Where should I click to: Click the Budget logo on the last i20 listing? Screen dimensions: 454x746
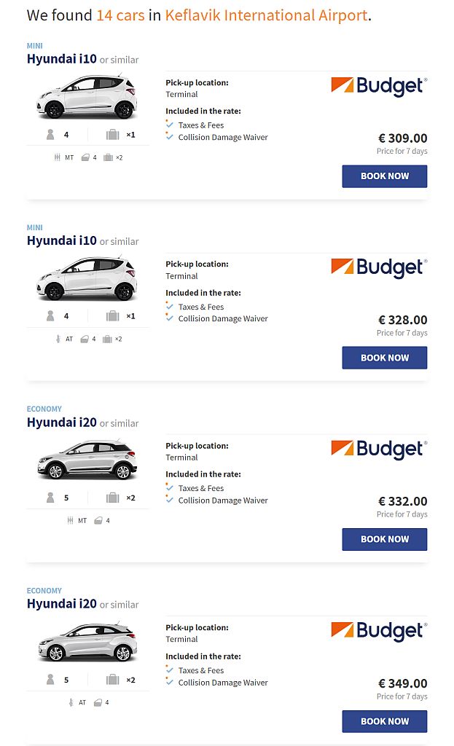point(379,631)
